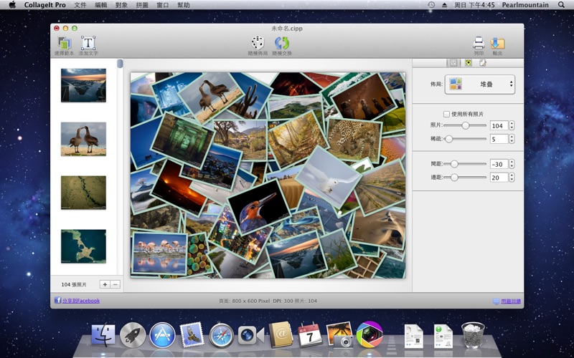Open the 分享到Facebook link
This screenshot has width=574, height=358.
point(81,301)
